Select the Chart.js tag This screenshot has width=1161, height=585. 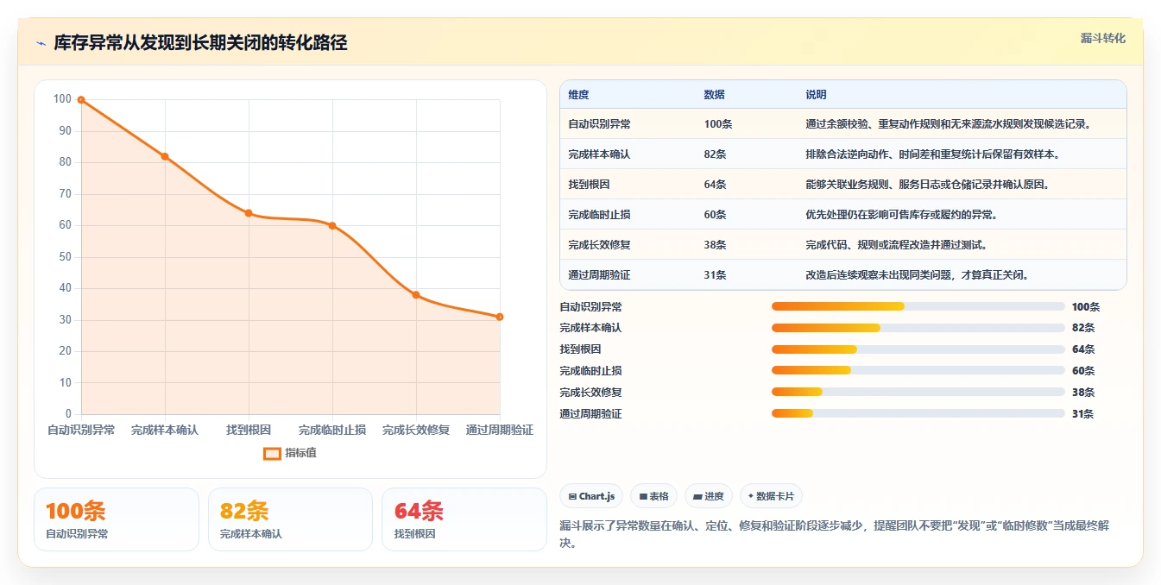coord(591,496)
